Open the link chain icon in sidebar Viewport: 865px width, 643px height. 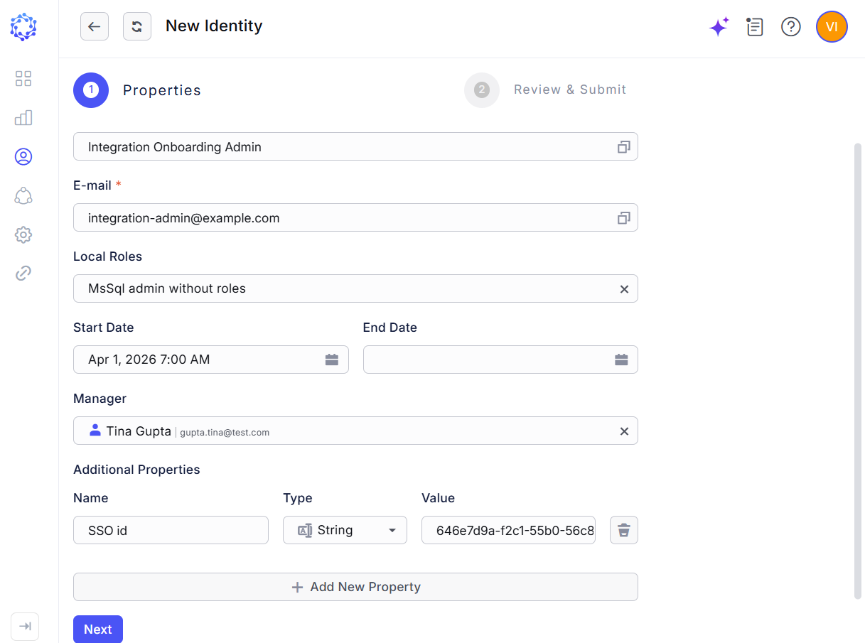pyautogui.click(x=23, y=274)
